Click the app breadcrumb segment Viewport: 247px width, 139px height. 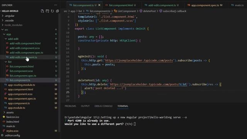[x=73, y=11]
